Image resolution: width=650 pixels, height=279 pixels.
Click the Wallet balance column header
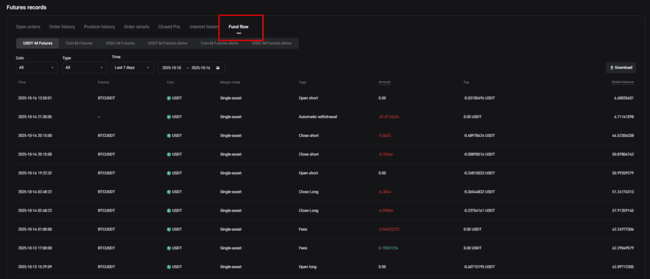tap(623, 82)
